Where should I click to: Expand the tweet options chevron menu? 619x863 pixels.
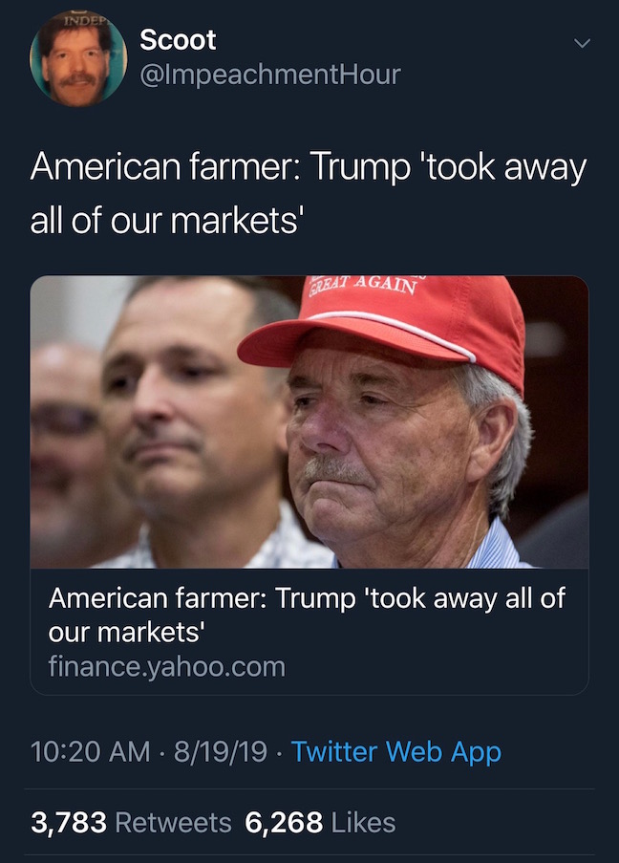tap(582, 44)
